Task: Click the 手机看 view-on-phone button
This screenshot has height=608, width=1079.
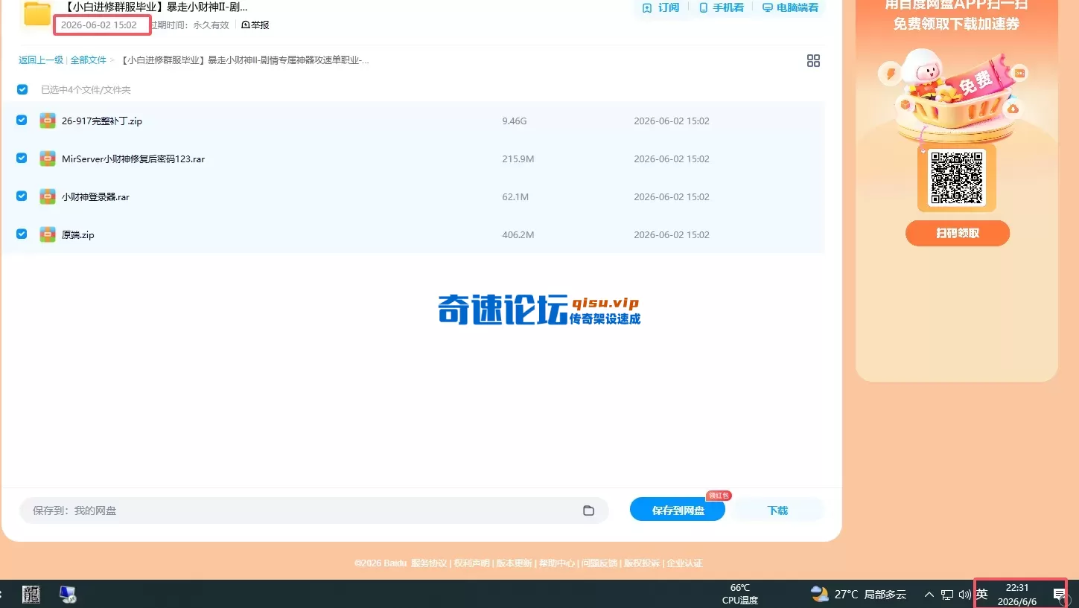Action: click(721, 7)
